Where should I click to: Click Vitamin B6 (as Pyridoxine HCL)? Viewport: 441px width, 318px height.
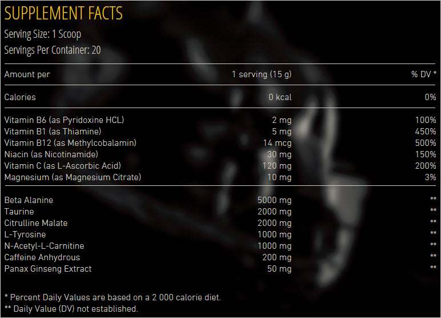pyautogui.click(x=64, y=120)
